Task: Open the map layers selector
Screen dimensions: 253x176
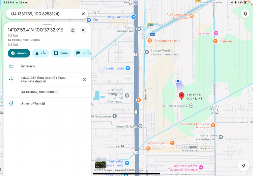Action: coord(245,14)
